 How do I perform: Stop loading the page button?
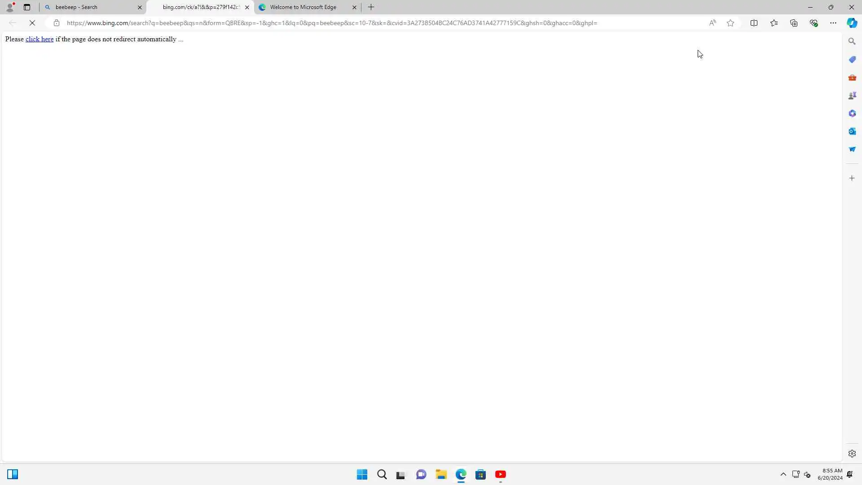[32, 23]
